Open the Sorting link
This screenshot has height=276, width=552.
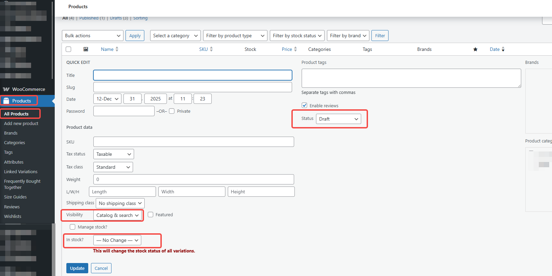pyautogui.click(x=140, y=18)
